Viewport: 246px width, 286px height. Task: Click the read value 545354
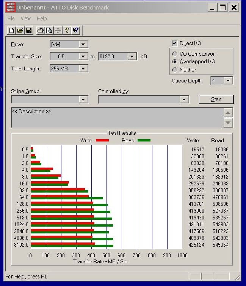[x=220, y=245]
